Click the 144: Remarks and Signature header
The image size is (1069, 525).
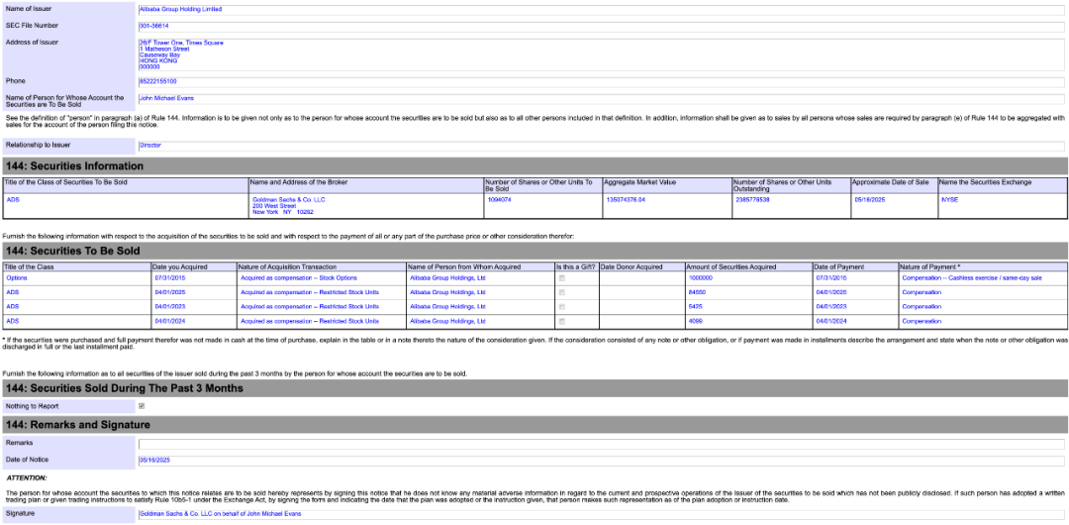tap(534, 425)
